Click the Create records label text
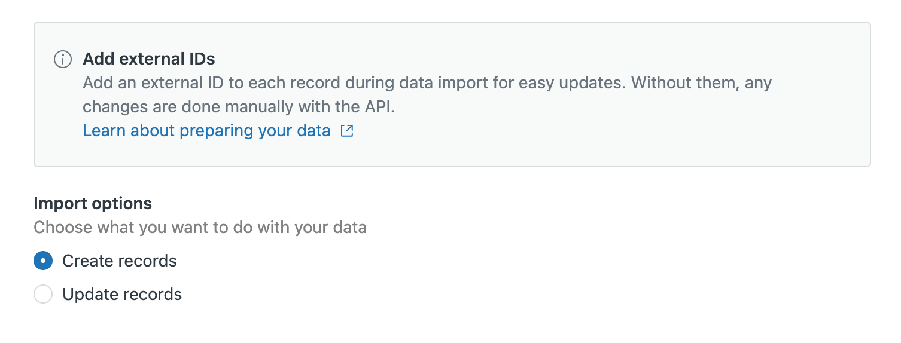 click(x=120, y=261)
